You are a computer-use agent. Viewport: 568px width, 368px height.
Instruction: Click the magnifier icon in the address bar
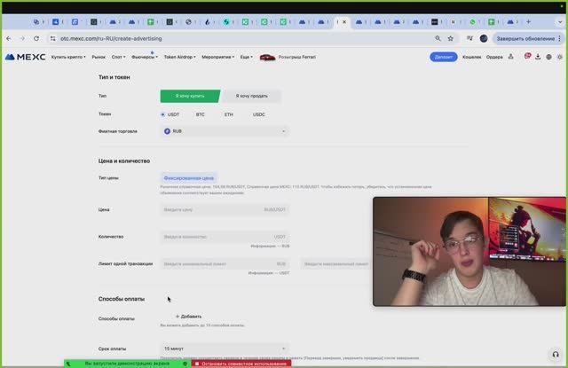click(x=438, y=38)
